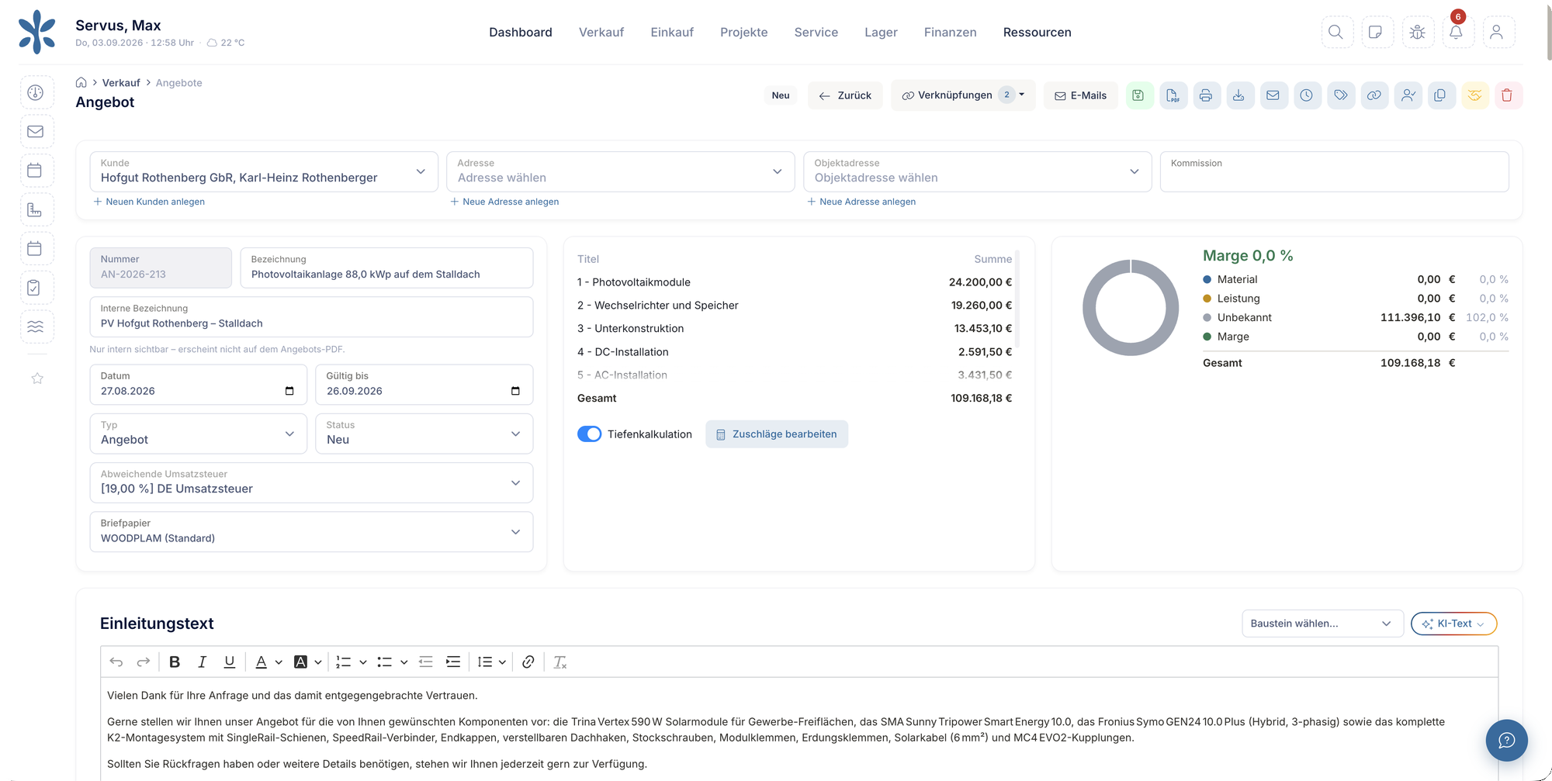Open the Finanzen menu

click(x=950, y=32)
